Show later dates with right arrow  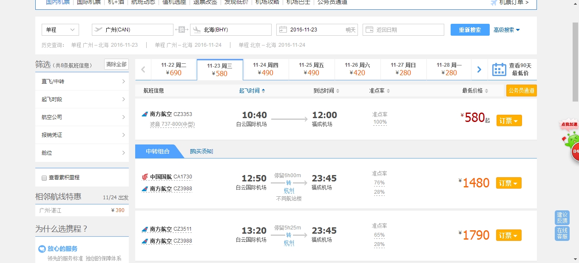[x=479, y=70]
